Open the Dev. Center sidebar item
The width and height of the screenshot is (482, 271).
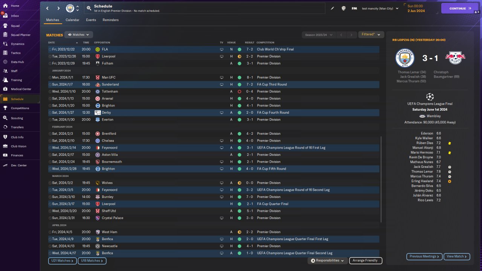point(19,166)
